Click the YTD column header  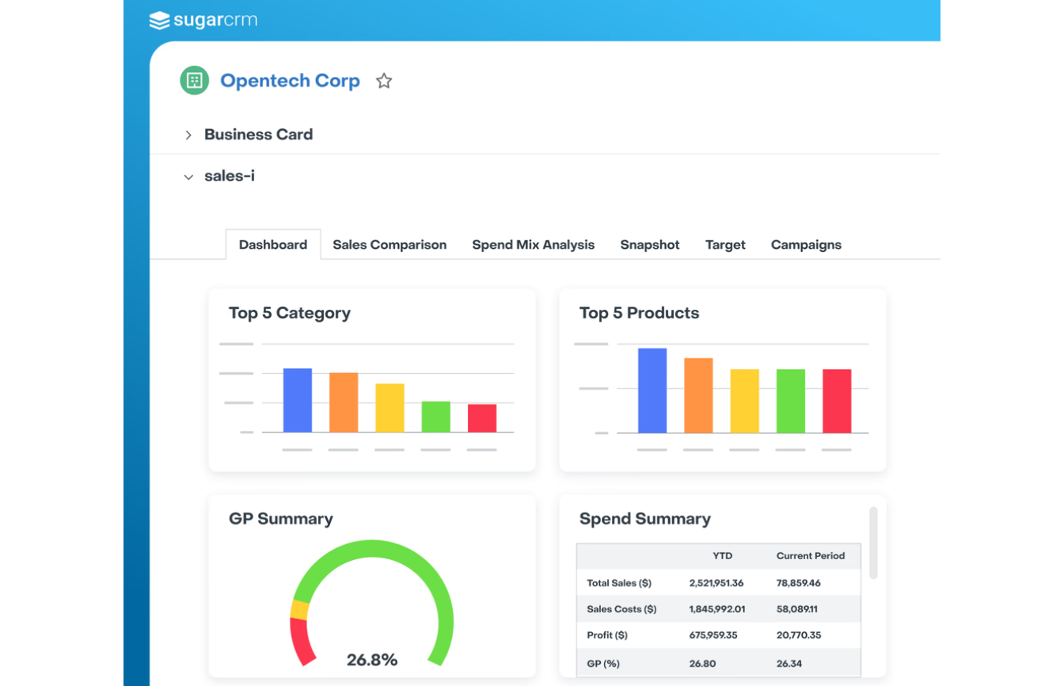click(x=722, y=556)
